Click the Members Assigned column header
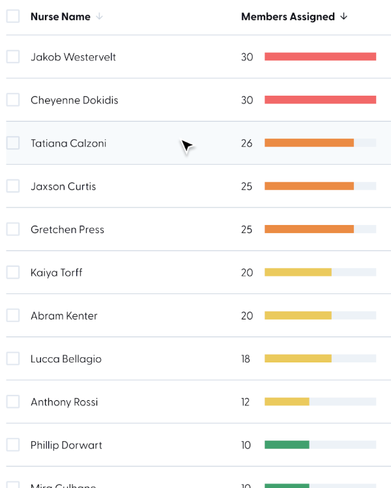This screenshot has width=391, height=488. click(x=288, y=17)
